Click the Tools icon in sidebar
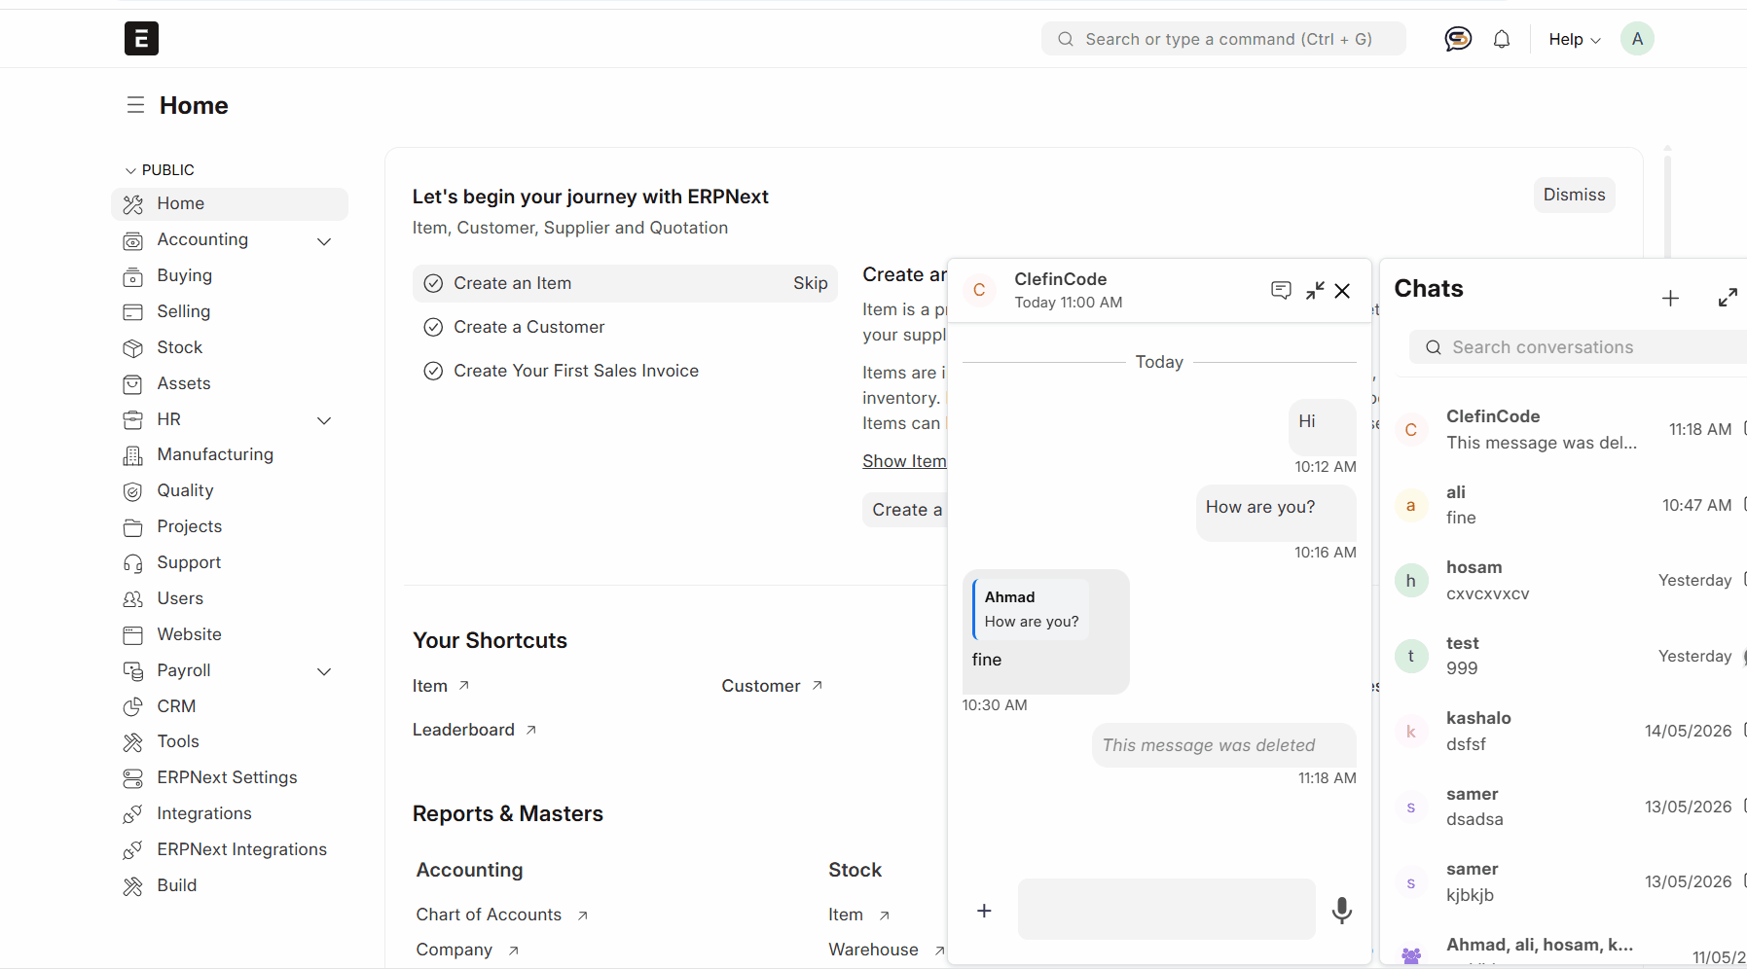The image size is (1747, 969). pos(133,742)
